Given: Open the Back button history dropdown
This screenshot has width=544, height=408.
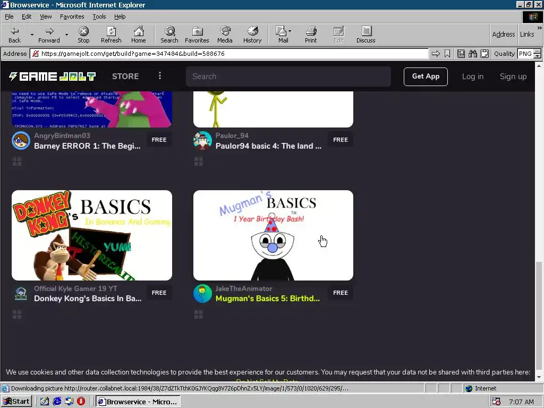Looking at the screenshot, I should click(32, 35).
